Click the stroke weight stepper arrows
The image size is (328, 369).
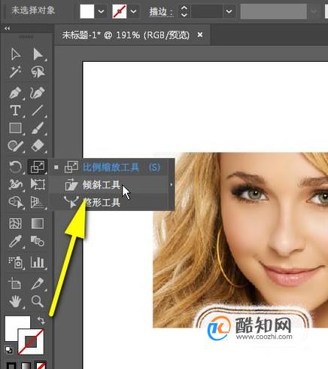point(184,11)
